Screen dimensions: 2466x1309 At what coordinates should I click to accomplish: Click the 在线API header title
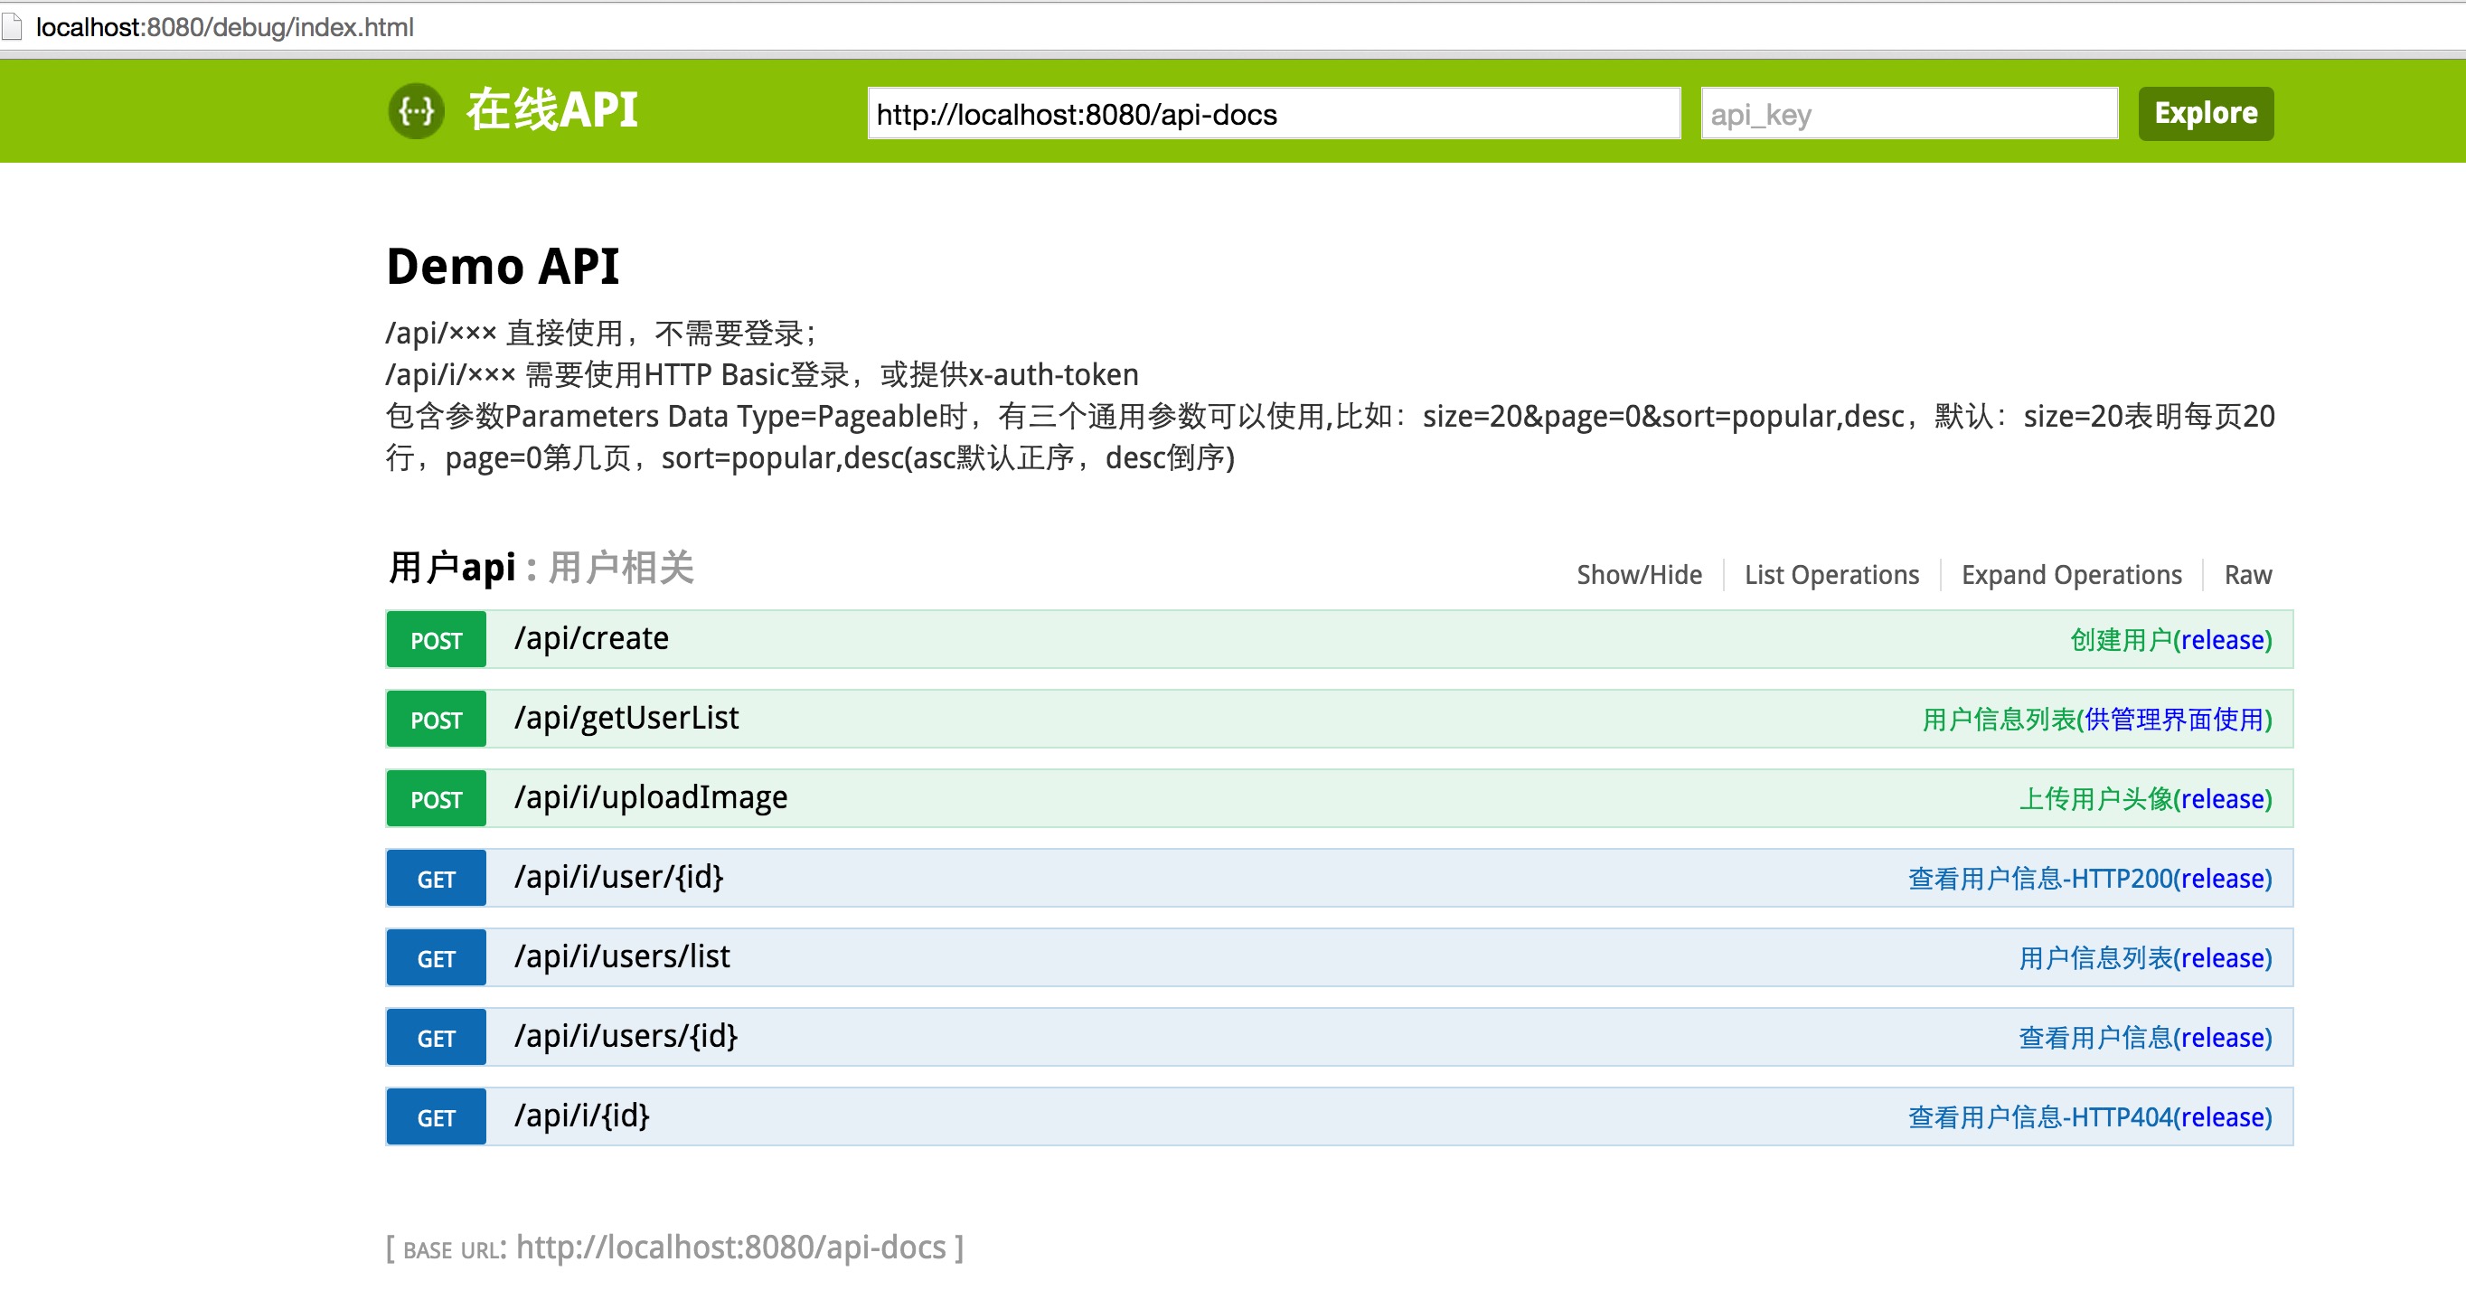tap(552, 110)
